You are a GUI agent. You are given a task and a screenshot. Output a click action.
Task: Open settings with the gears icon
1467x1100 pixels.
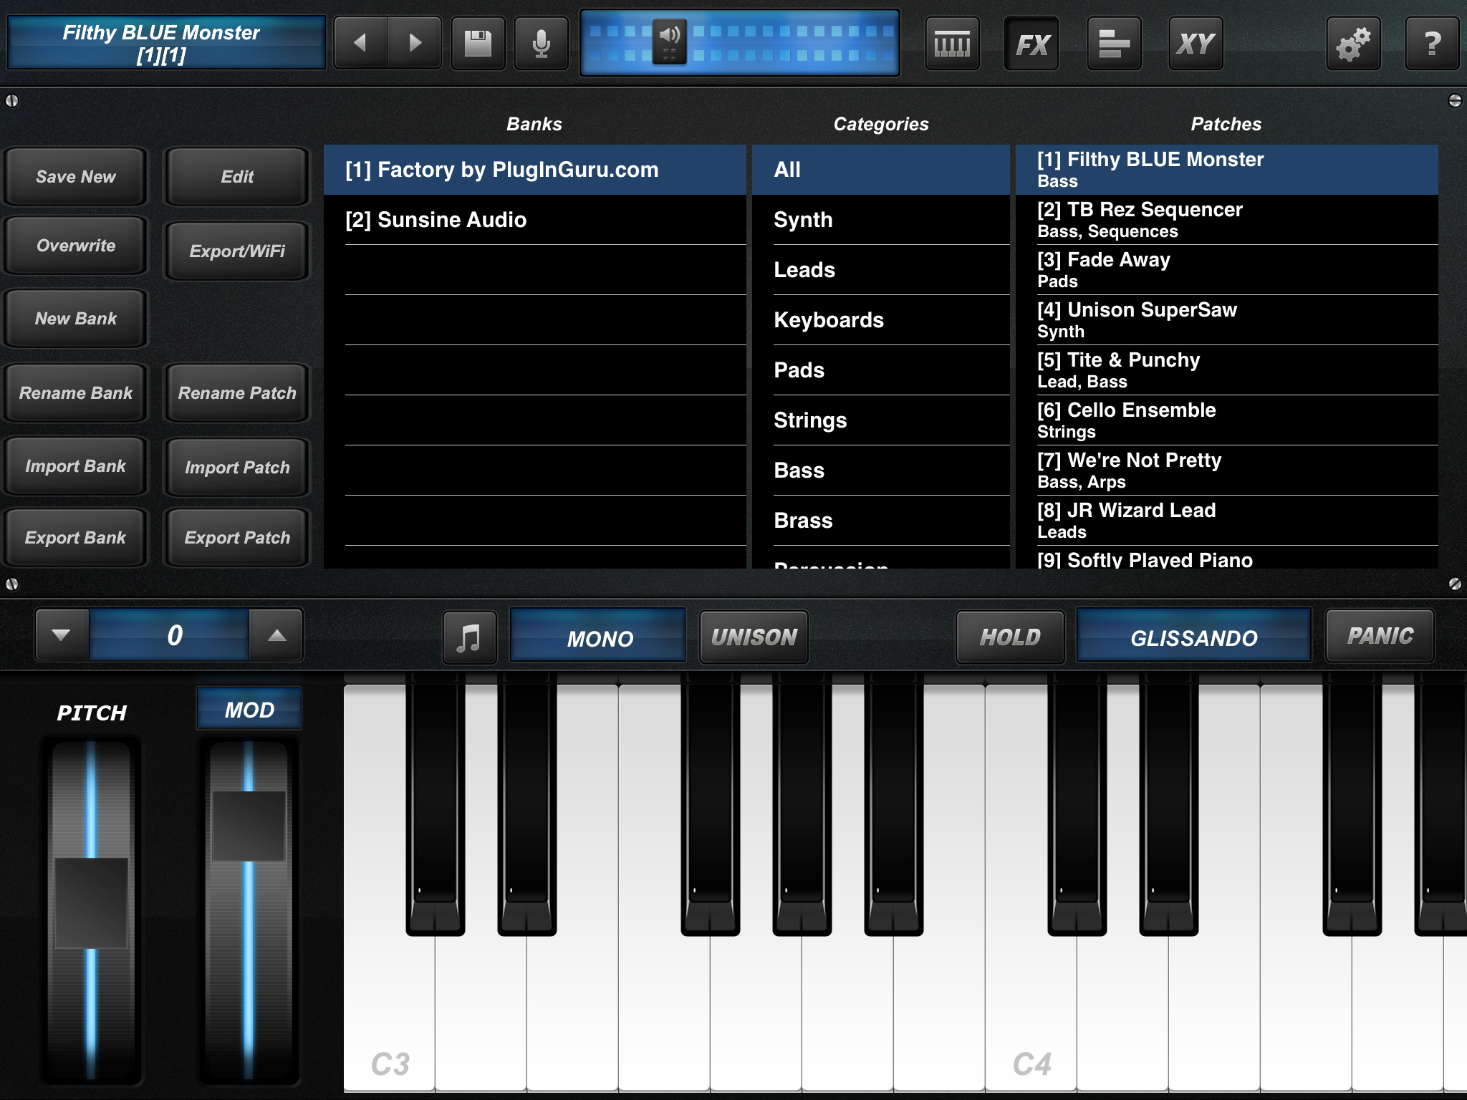1353,44
